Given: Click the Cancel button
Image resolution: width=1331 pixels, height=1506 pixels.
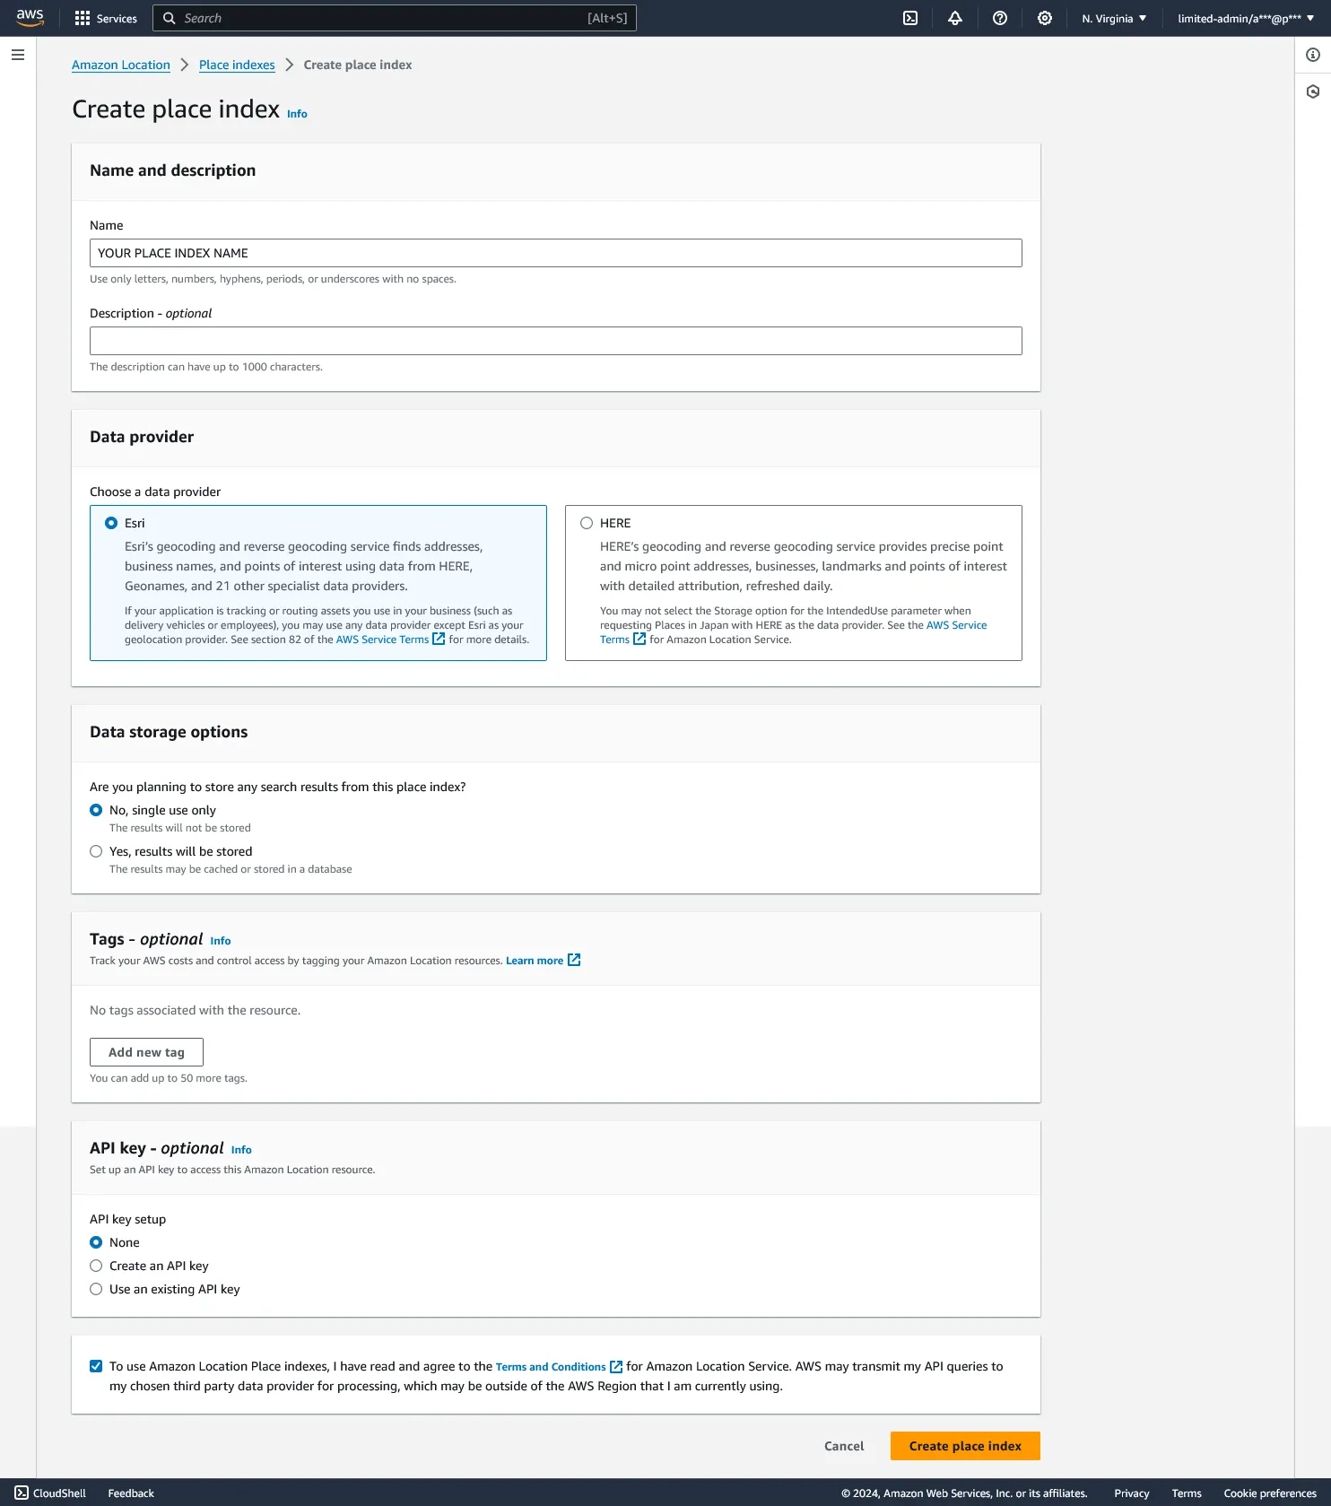Looking at the screenshot, I should [x=844, y=1446].
